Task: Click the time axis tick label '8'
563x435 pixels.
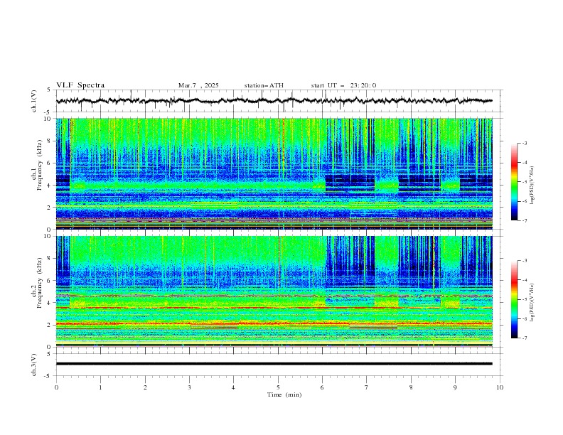Action: (411, 387)
